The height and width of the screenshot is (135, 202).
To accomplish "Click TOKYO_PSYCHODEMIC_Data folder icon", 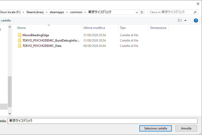I will click(20, 46).
